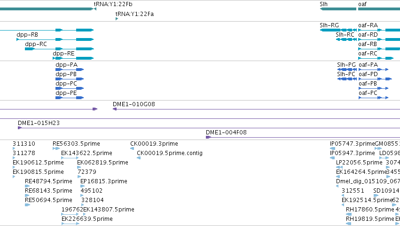
Task: Select the RE48794.5prime EST glyph
Action: coord(27,186)
